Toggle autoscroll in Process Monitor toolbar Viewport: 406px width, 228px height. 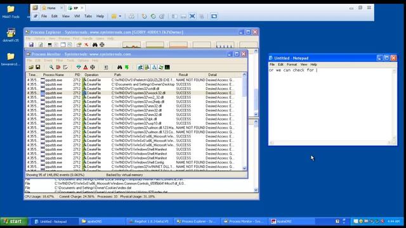(x=58, y=67)
